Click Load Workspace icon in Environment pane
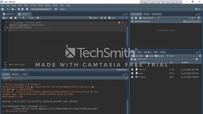The image size is (203, 114). click(x=132, y=18)
